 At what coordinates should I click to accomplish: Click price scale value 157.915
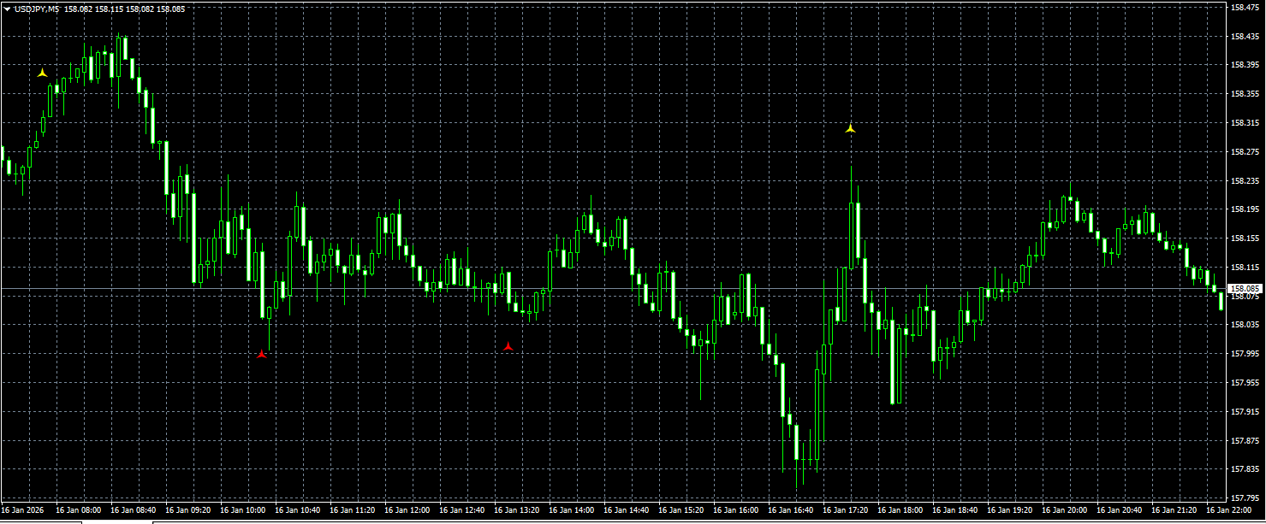[x=1245, y=411]
